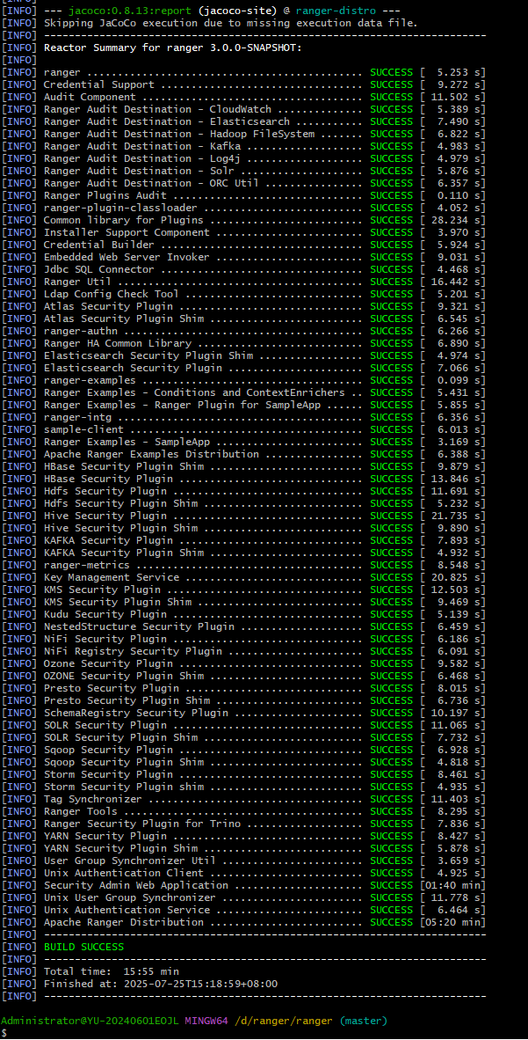Click 'Ranger Audit Destination - ORC Util' row
This screenshot has height=1040, width=528.
coord(244,183)
